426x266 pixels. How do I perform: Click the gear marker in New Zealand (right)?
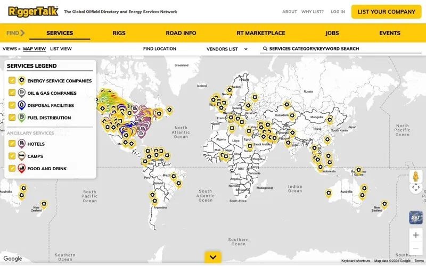click(384, 204)
